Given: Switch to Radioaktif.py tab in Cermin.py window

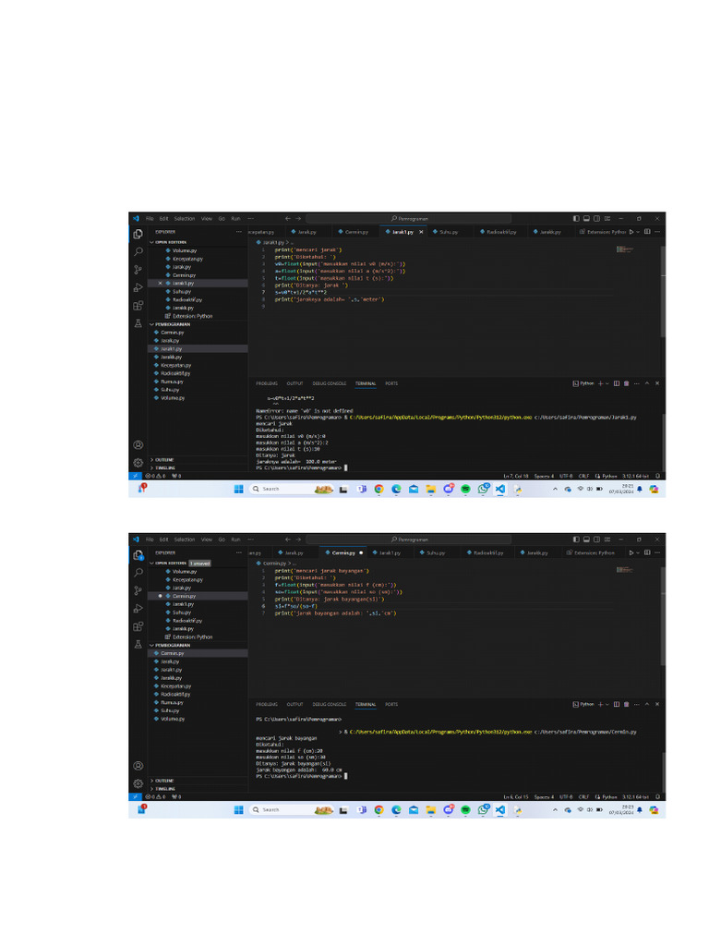Looking at the screenshot, I should 488,552.
